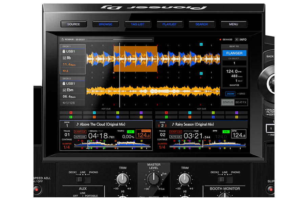Viewport: 308px width, 200px height.
Task: Toggle A.HOT CUE on Deck 2
Action: (x=176, y=132)
